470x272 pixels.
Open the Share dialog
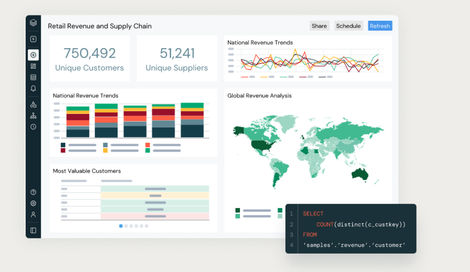(319, 26)
